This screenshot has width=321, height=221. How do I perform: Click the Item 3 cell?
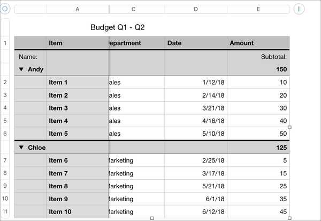click(x=78, y=108)
